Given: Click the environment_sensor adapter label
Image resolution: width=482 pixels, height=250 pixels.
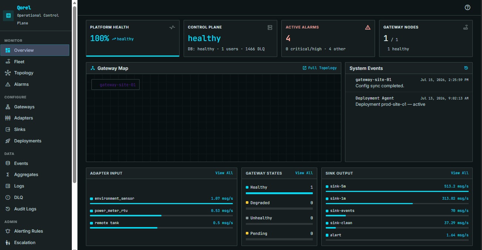Looking at the screenshot, I should [114, 199].
